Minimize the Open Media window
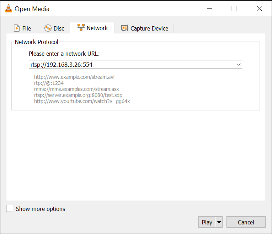The width and height of the screenshot is (272, 234). 209,9
